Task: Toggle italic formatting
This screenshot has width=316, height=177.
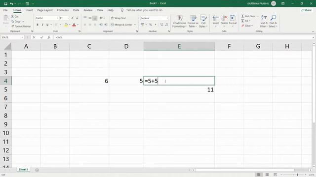Action: pos(42,25)
